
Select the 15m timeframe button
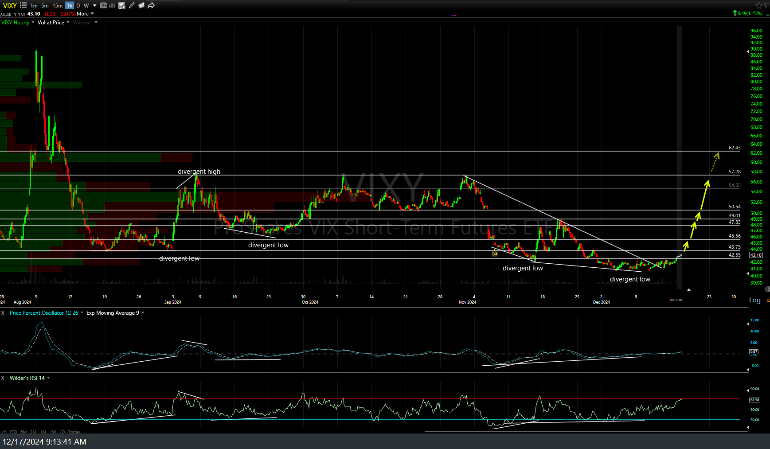[x=58, y=6]
